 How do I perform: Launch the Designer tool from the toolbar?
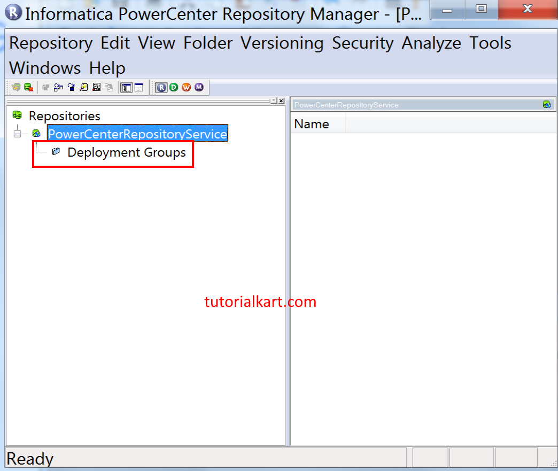coord(174,87)
